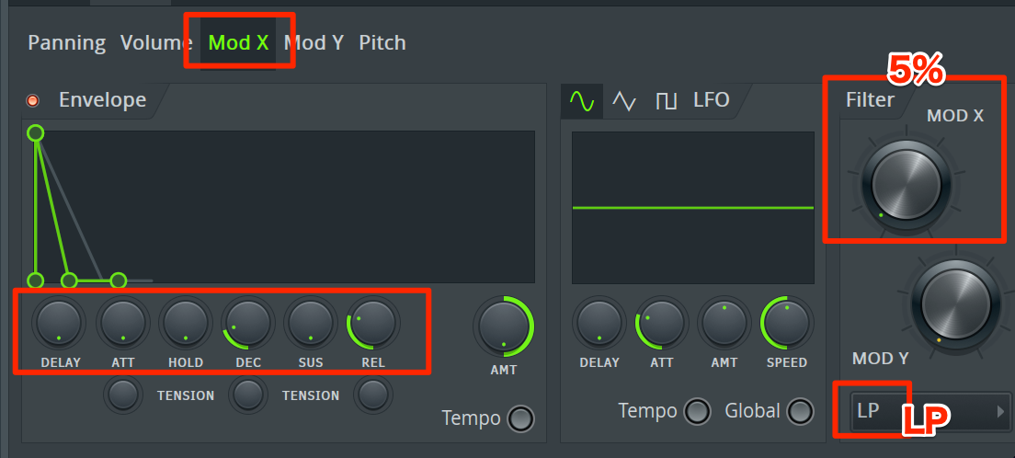Switch to the Pitch tab

[382, 42]
